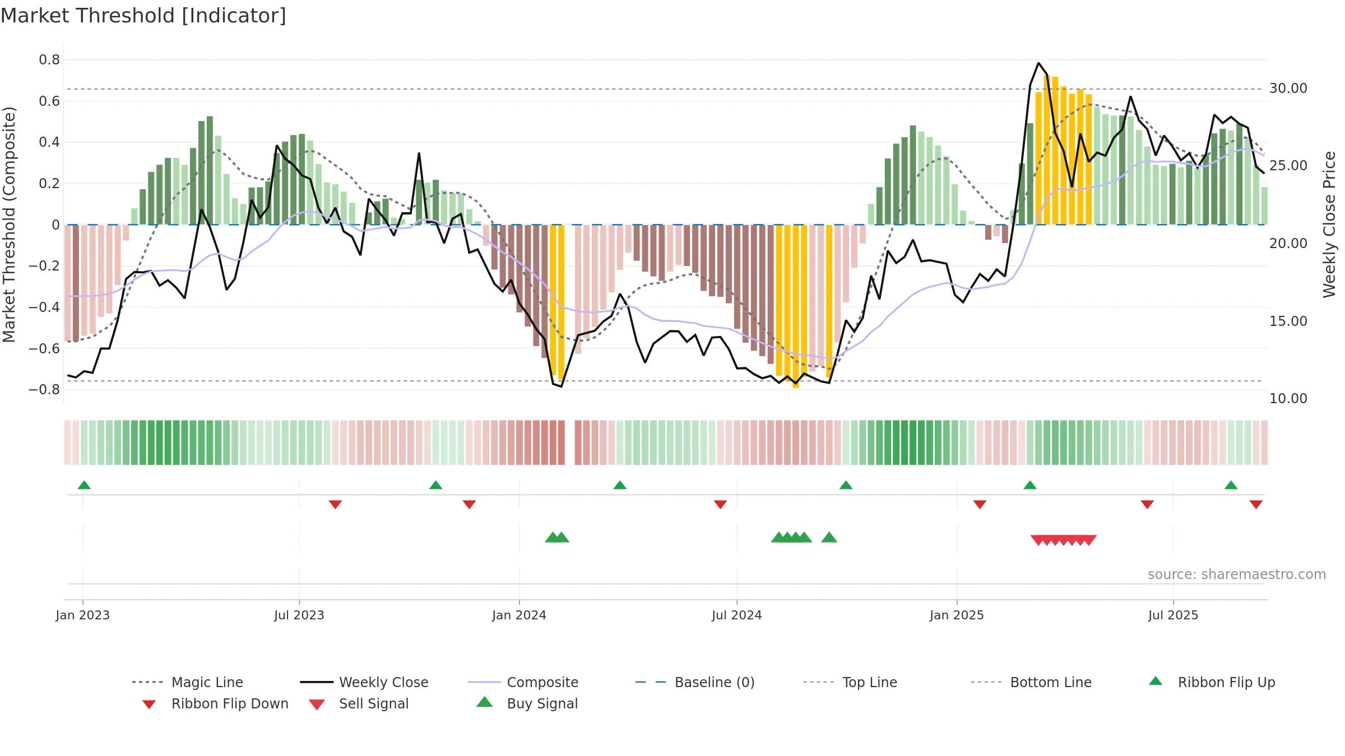
Task: Click the Jan 2025 x-axis label
Action: pos(957,615)
